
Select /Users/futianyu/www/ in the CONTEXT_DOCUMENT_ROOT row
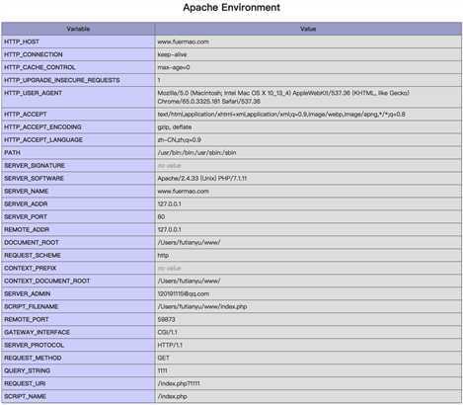(x=189, y=282)
